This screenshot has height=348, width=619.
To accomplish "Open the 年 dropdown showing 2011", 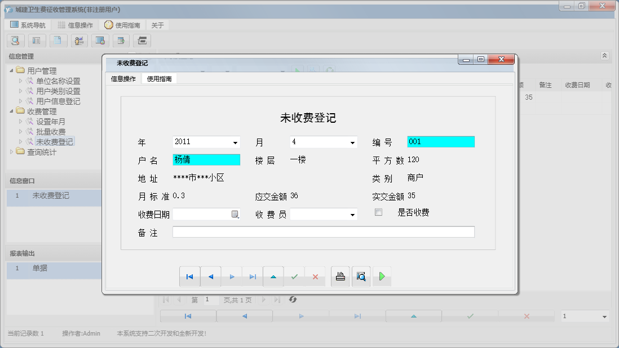I will 236,142.
